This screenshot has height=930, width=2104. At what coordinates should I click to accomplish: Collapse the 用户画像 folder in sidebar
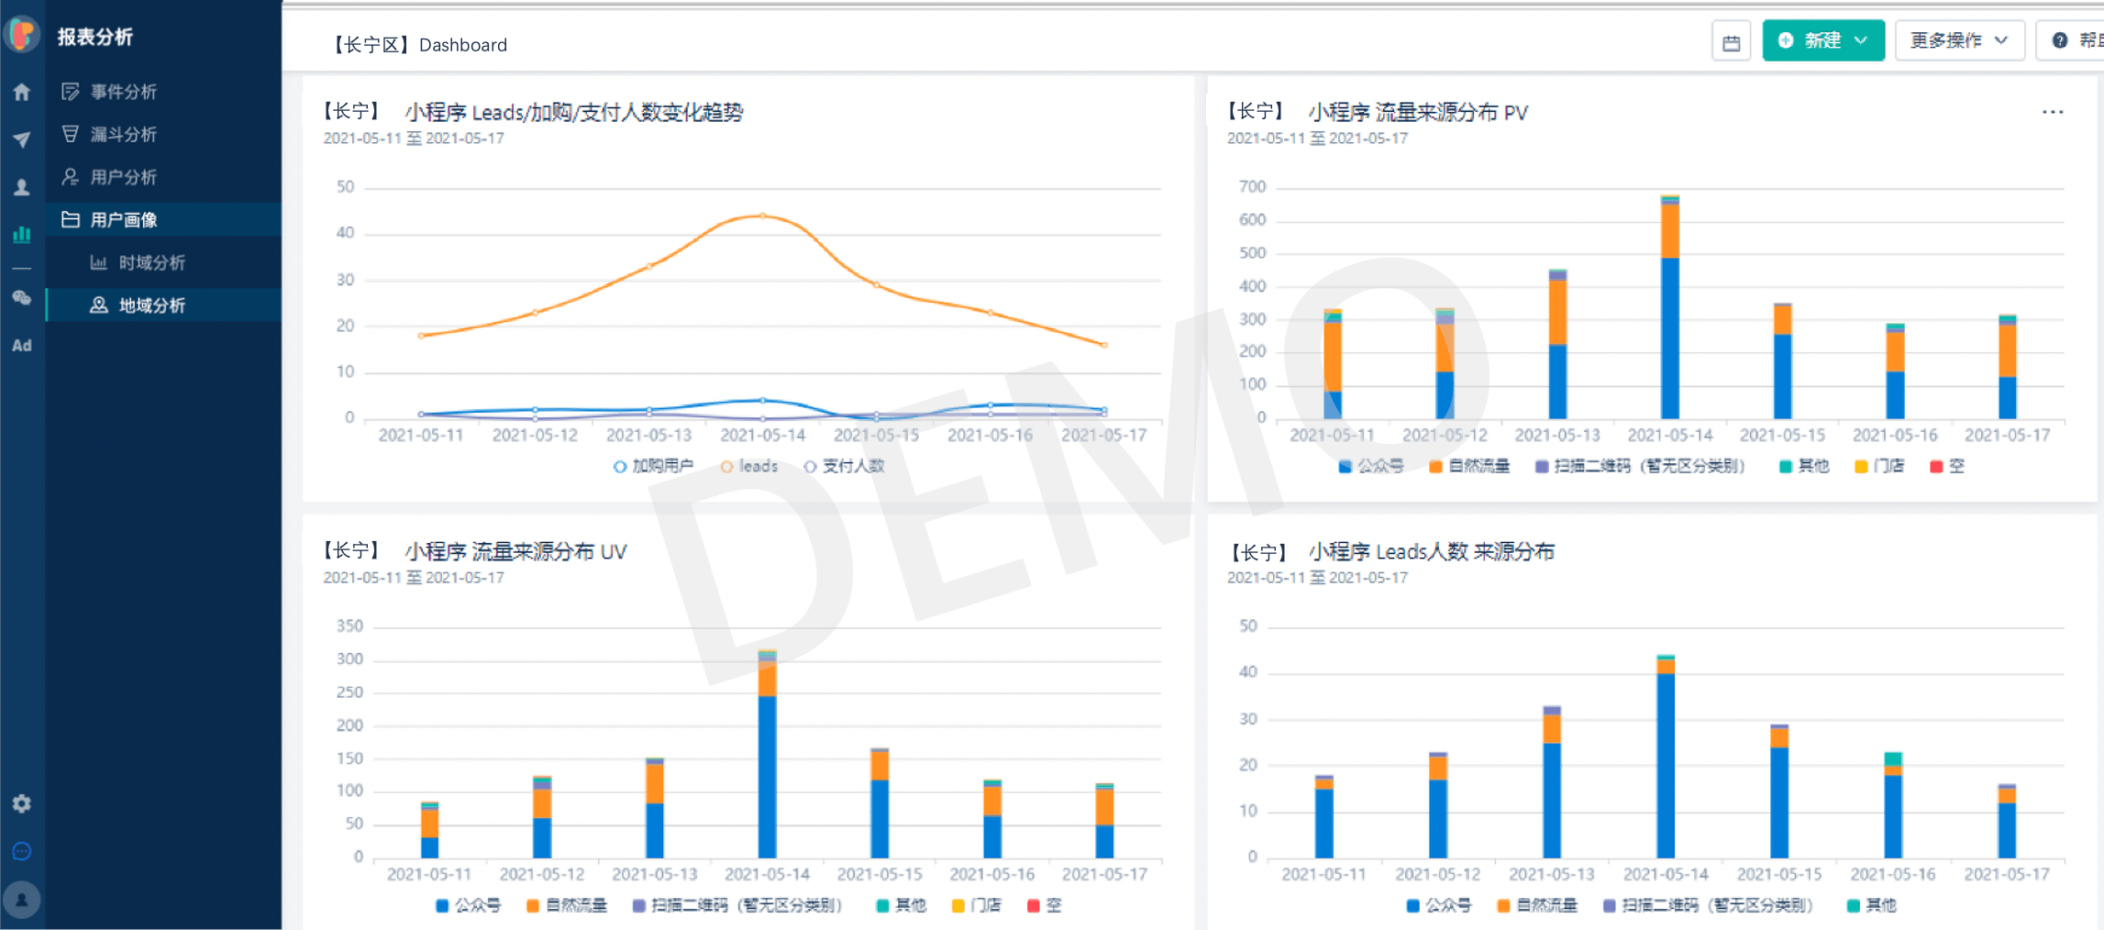click(124, 220)
